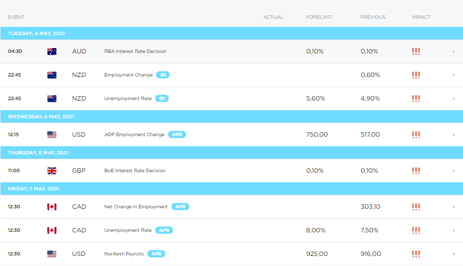Click the impact icon in the Nonfarm Payrolls row
This screenshot has width=463, height=266.
tap(416, 254)
